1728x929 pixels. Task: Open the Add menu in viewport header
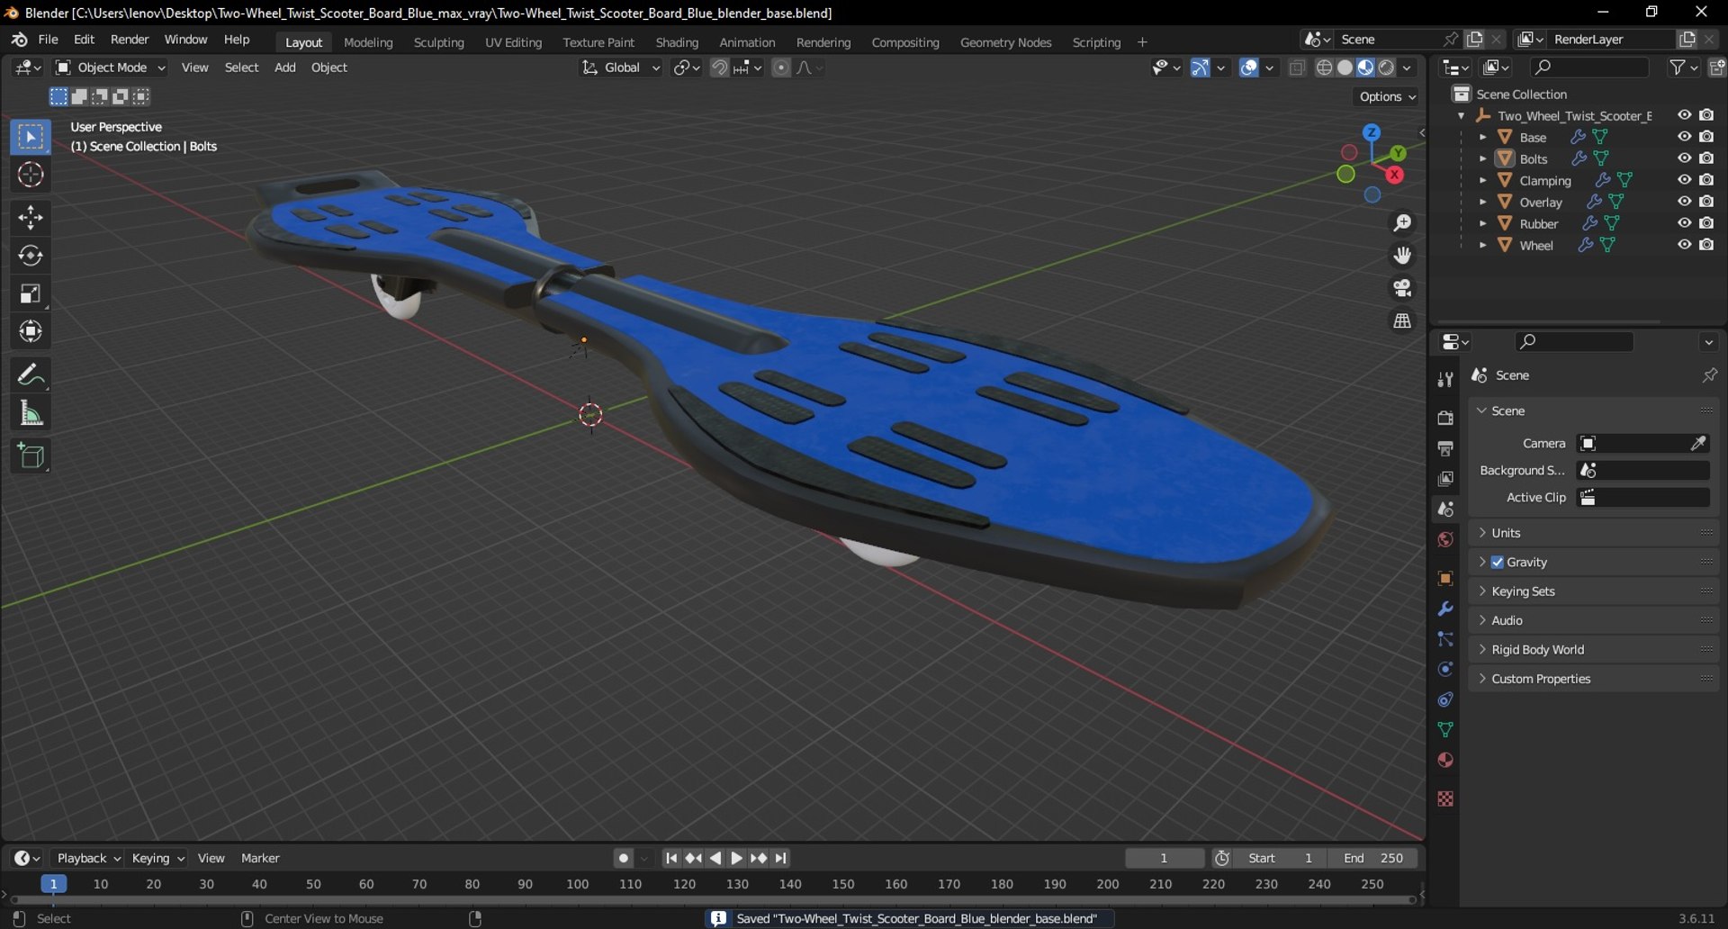pos(284,68)
